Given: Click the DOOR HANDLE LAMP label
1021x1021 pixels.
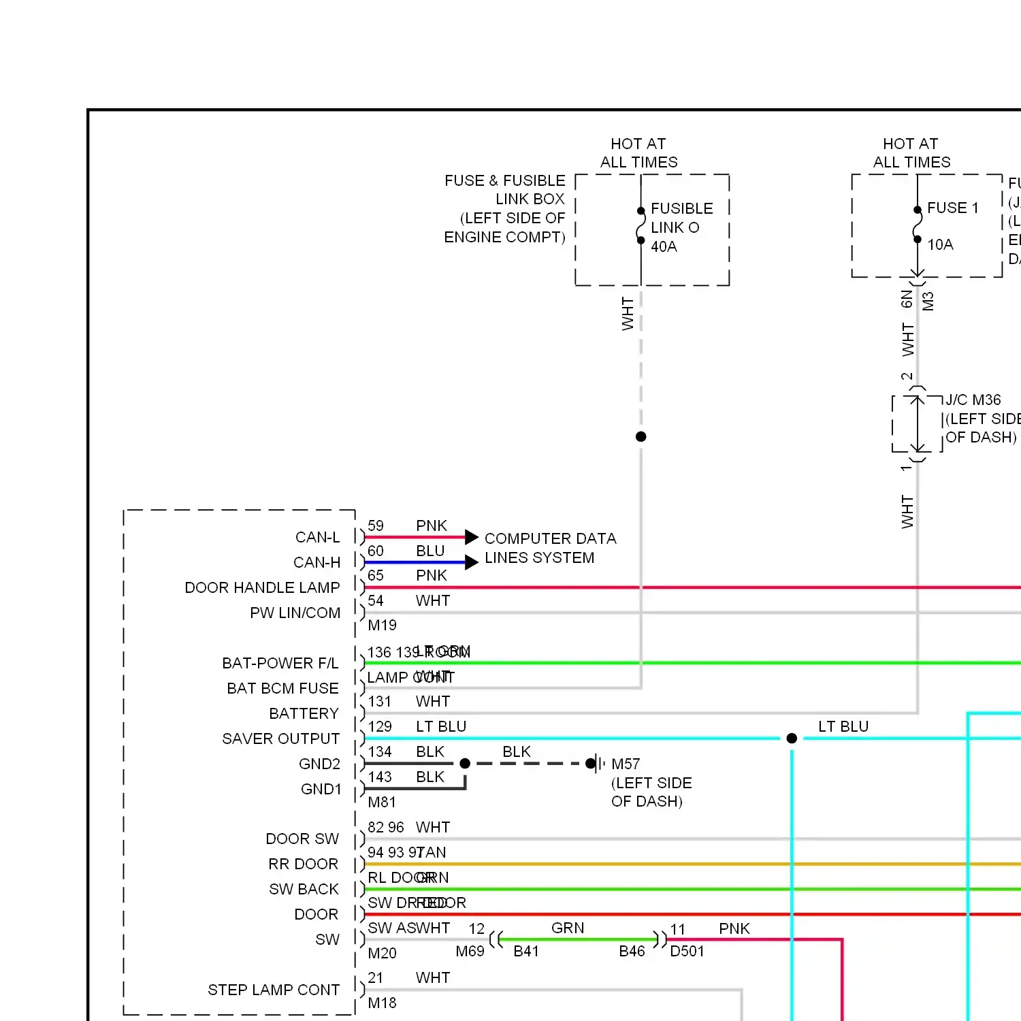Looking at the screenshot, I should tap(262, 587).
